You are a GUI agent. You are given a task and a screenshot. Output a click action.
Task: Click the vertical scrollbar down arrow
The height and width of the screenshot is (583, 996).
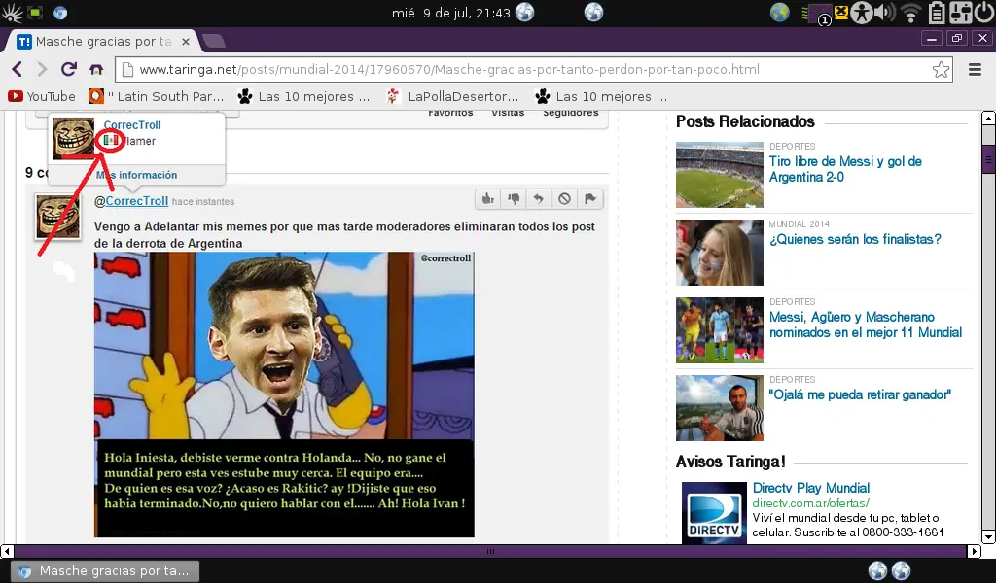[988, 537]
